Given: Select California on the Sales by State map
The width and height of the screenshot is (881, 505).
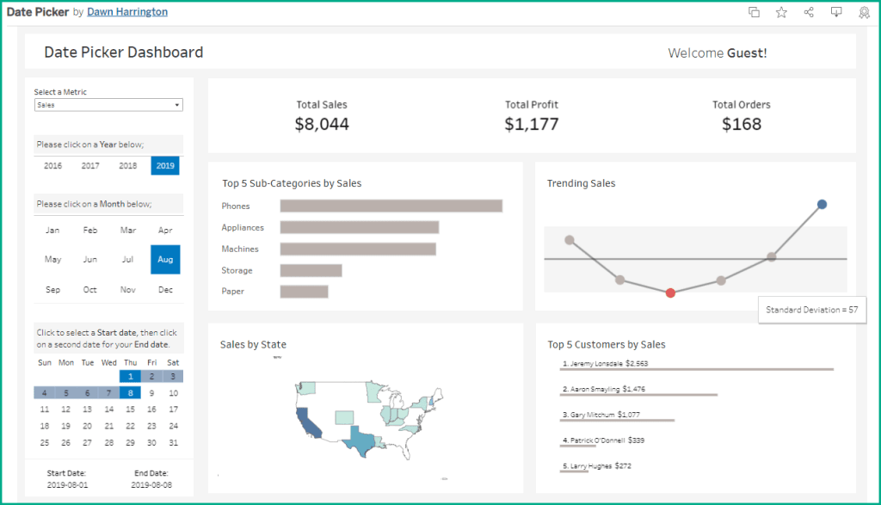Looking at the screenshot, I should 307,423.
